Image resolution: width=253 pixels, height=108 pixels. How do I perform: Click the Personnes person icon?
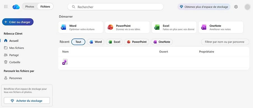pos(6,78)
